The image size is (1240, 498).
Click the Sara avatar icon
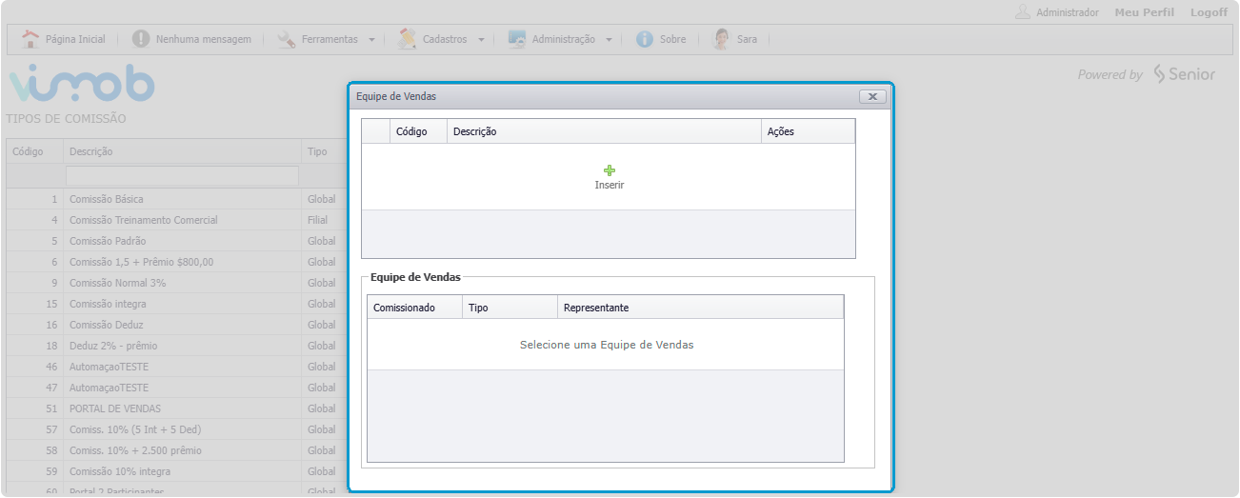pyautogui.click(x=722, y=39)
